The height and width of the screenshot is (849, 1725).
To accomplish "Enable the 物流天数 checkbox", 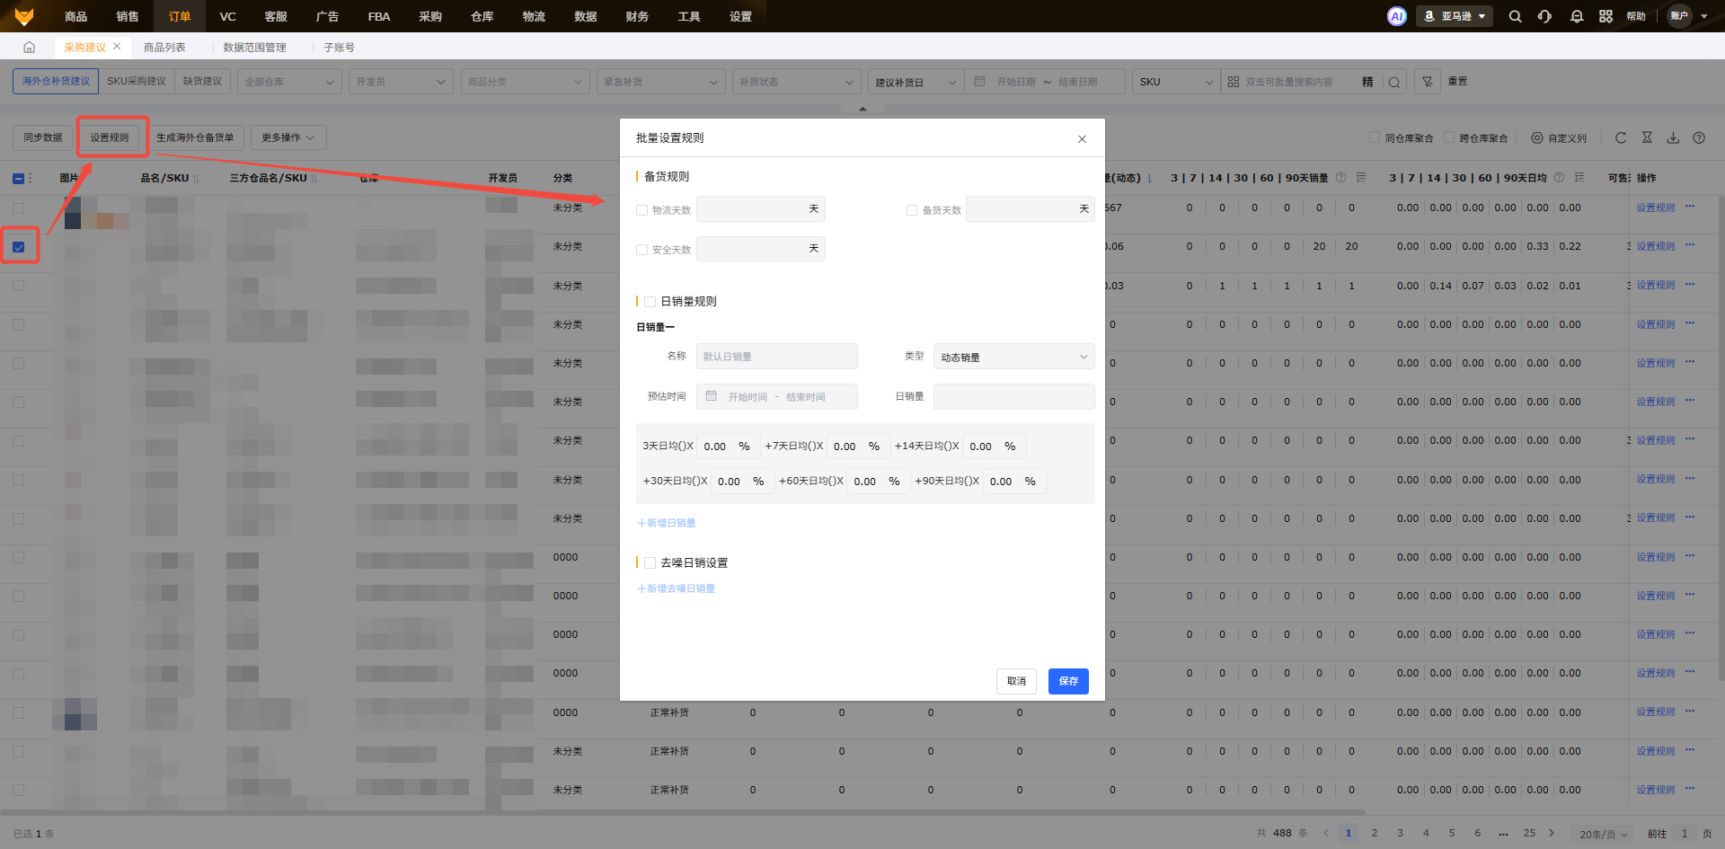I will coord(641,210).
